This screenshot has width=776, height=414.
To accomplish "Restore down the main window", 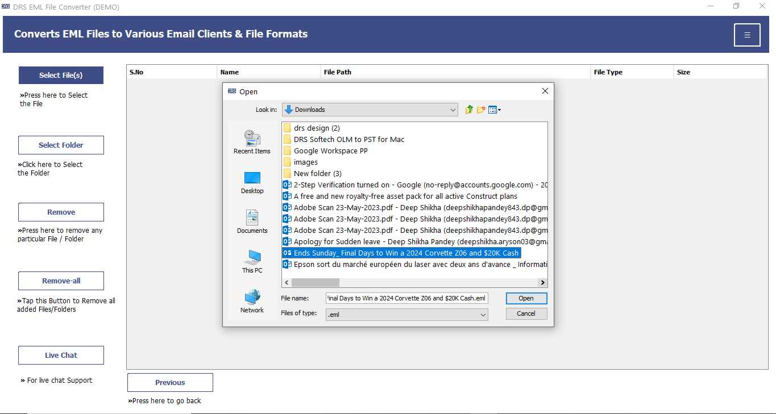I will 736,6.
